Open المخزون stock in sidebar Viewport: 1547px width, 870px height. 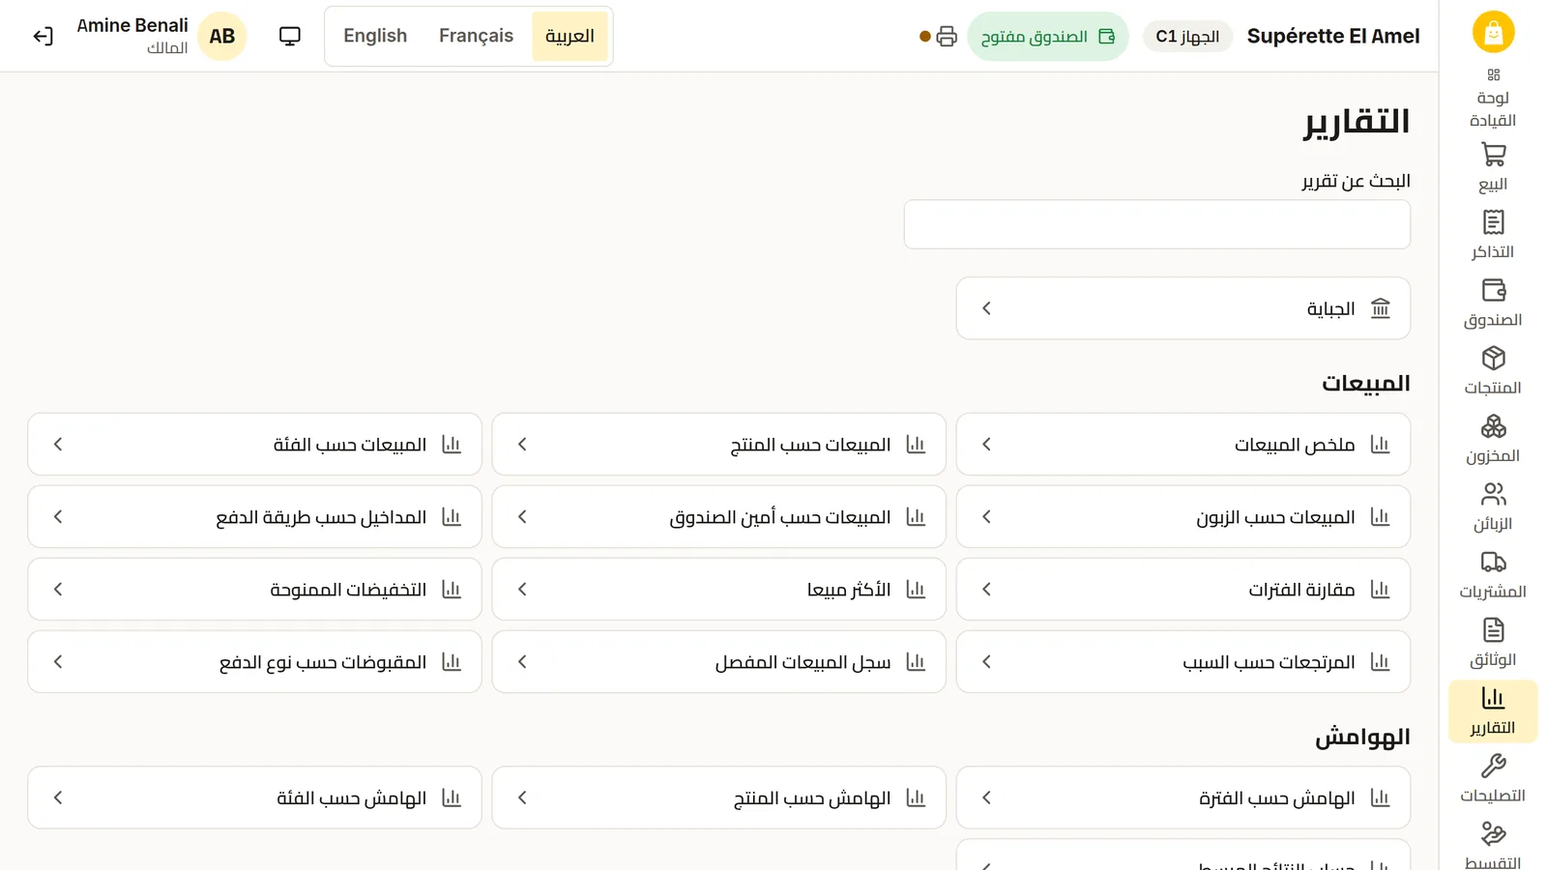(1493, 439)
